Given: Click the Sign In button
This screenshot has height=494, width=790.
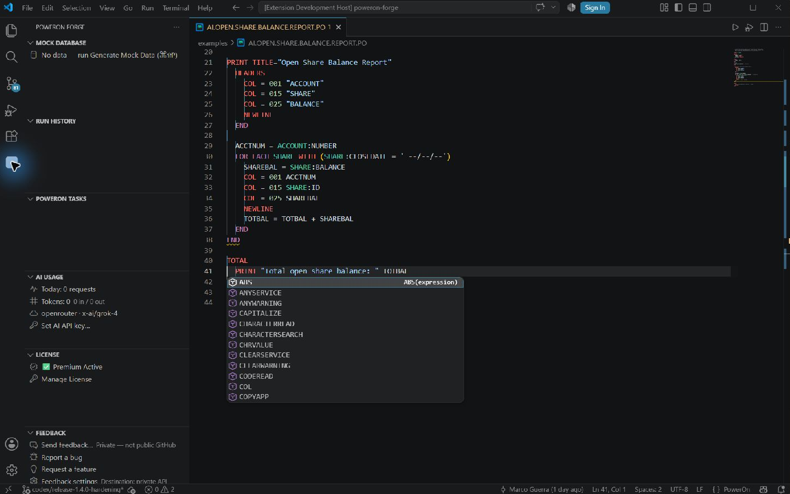Looking at the screenshot, I should click(595, 8).
